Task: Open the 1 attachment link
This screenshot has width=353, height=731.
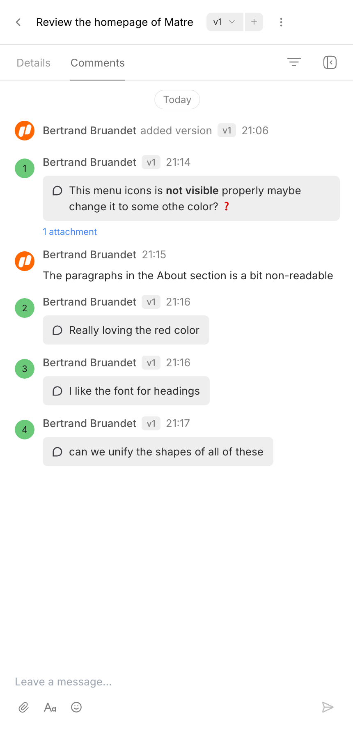Action: 70,232
